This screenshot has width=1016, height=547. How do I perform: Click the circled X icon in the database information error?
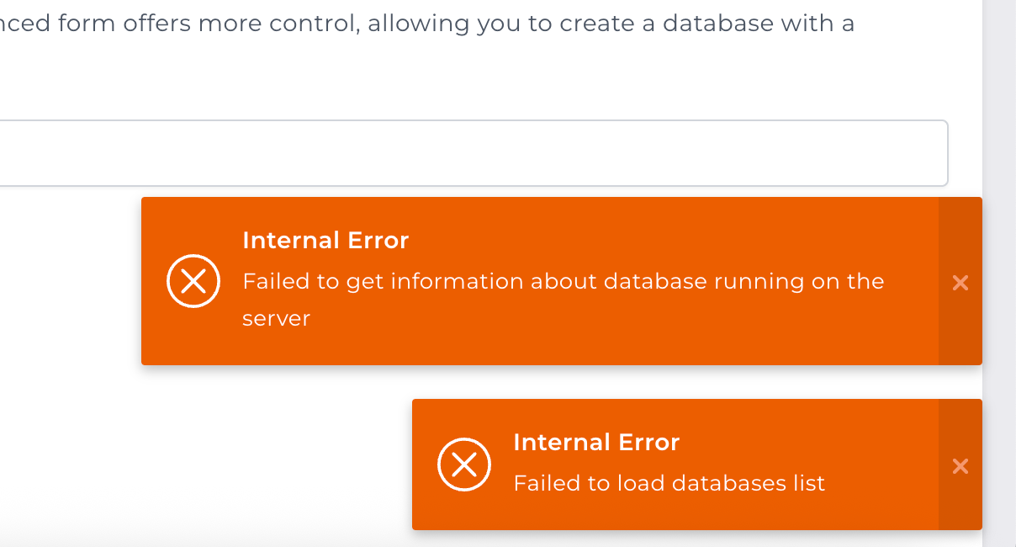click(193, 282)
